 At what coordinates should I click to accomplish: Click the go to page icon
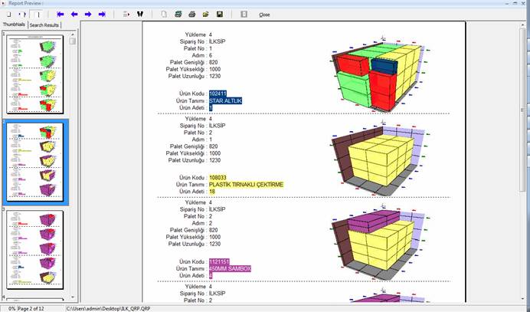point(126,14)
